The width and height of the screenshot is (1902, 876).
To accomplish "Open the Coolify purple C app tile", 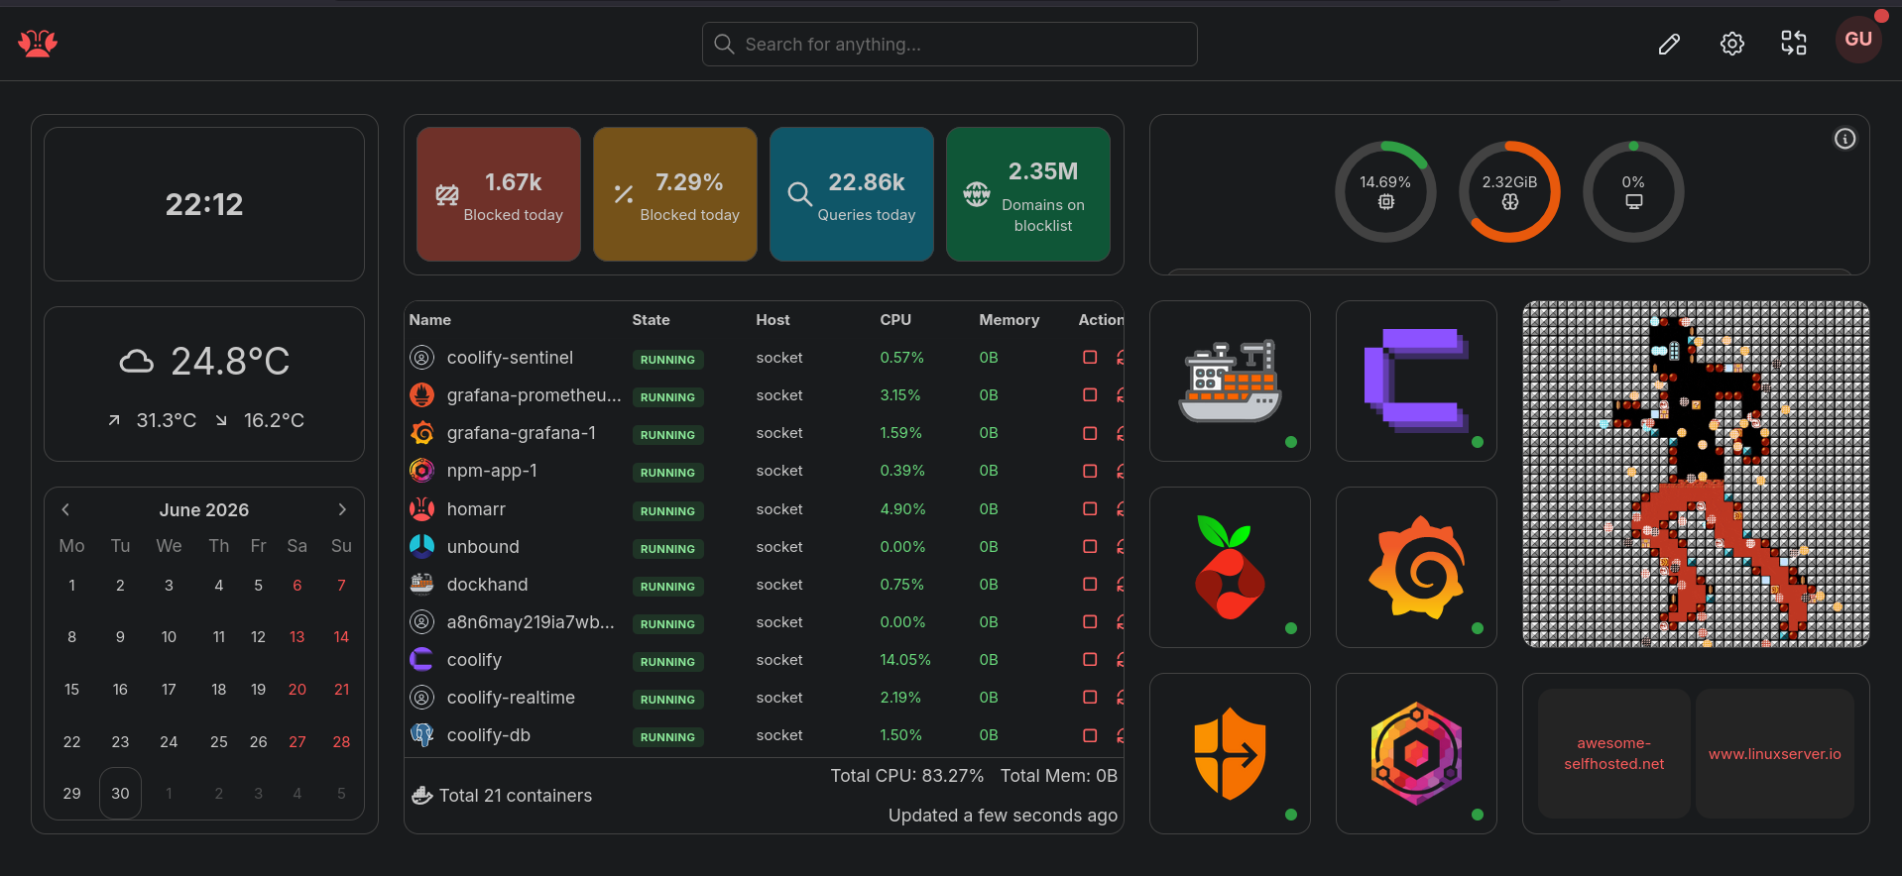I will click(1416, 381).
